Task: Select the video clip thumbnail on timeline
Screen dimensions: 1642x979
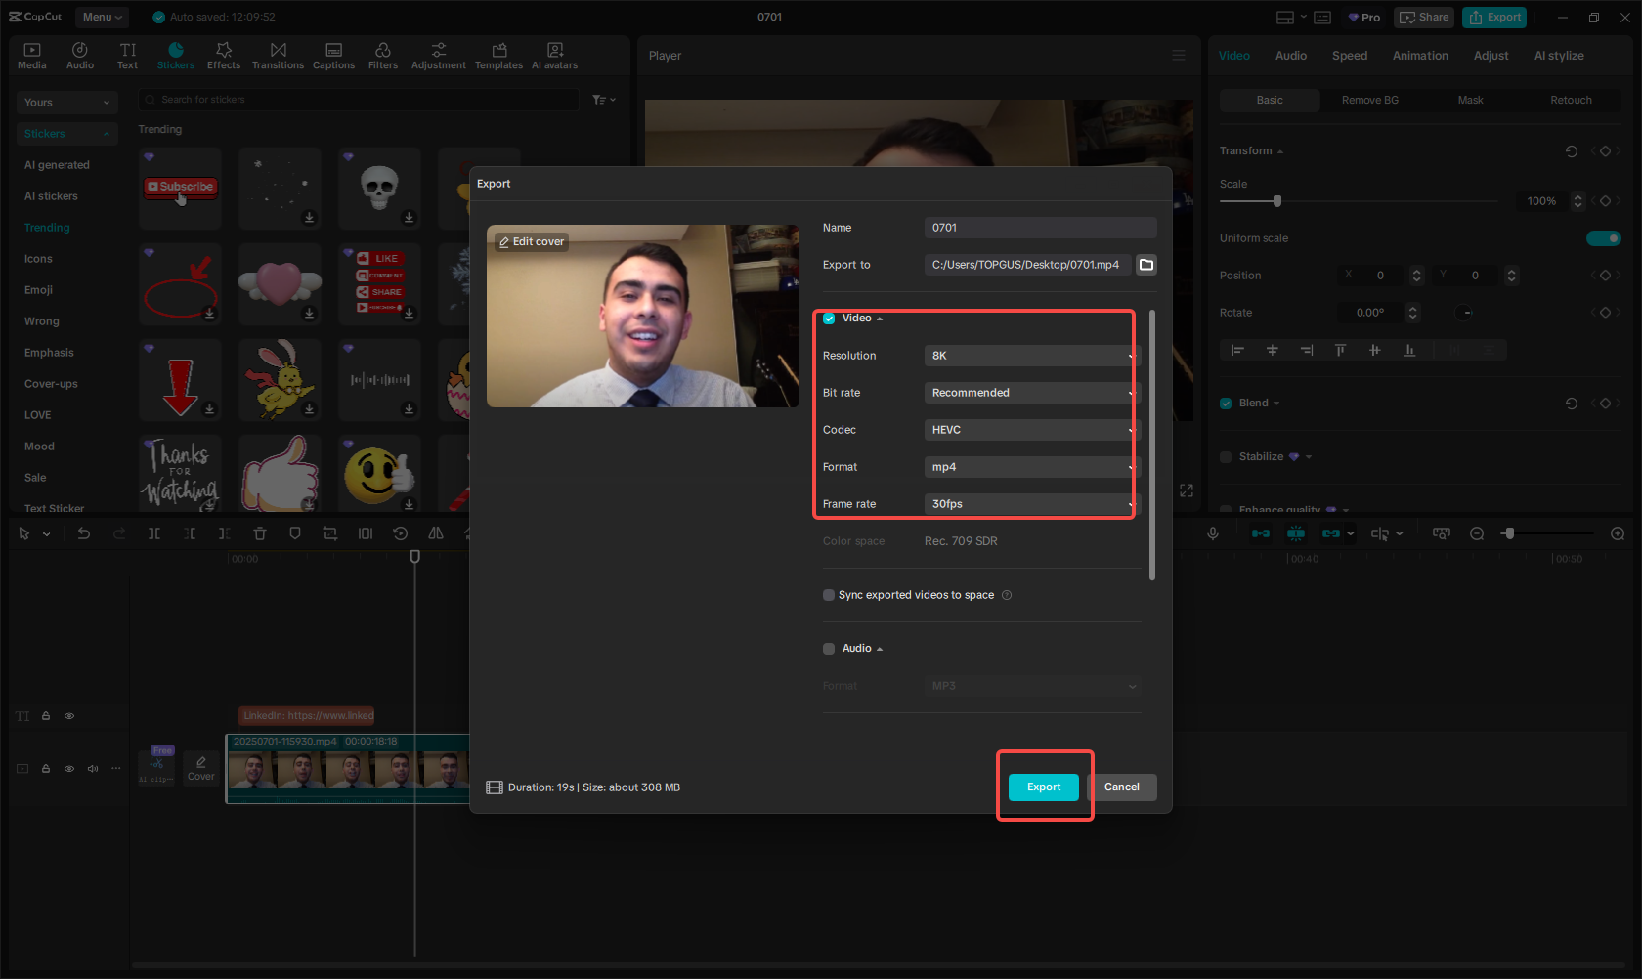Action: (x=348, y=770)
